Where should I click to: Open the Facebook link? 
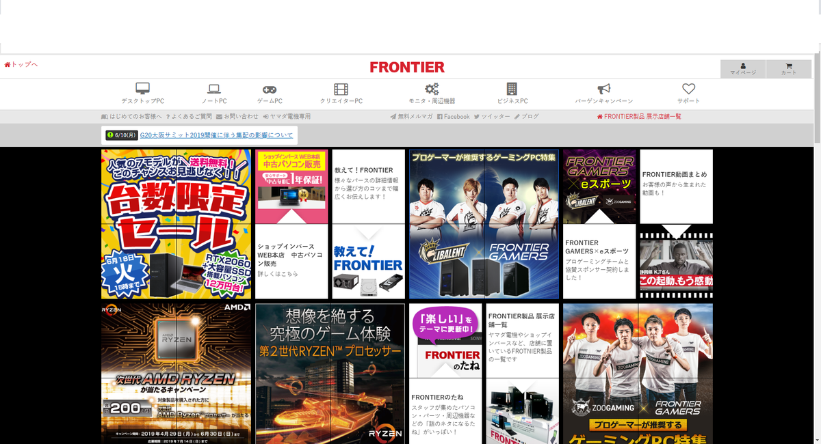coord(454,117)
